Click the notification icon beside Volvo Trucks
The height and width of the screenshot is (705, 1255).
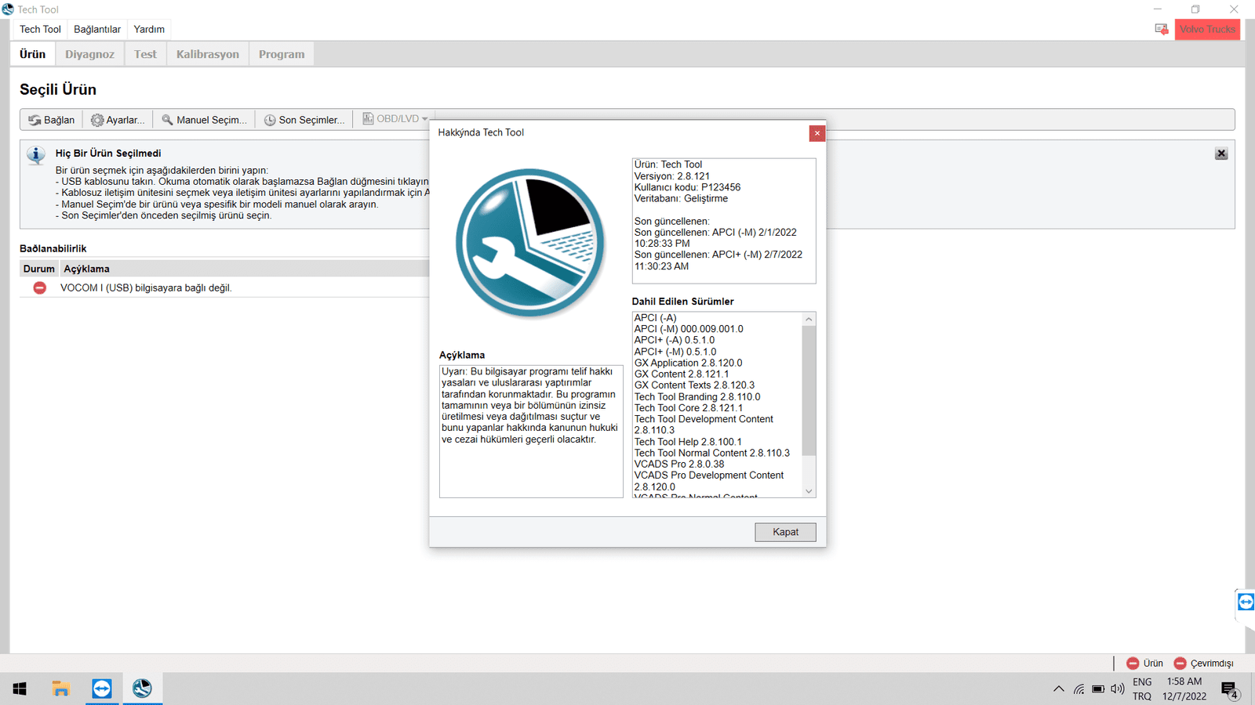1162,29
